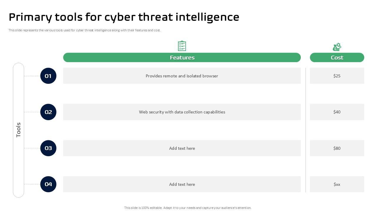This screenshot has height=211, width=376.
Task: Select the vertical Tools label pill
Action: click(19, 130)
